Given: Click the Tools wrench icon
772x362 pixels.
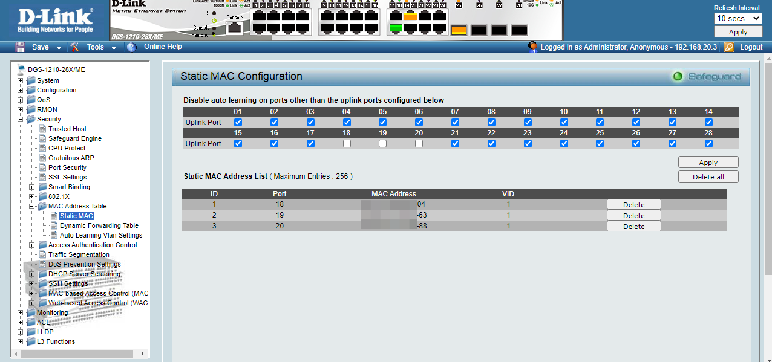Looking at the screenshot, I should click(74, 47).
